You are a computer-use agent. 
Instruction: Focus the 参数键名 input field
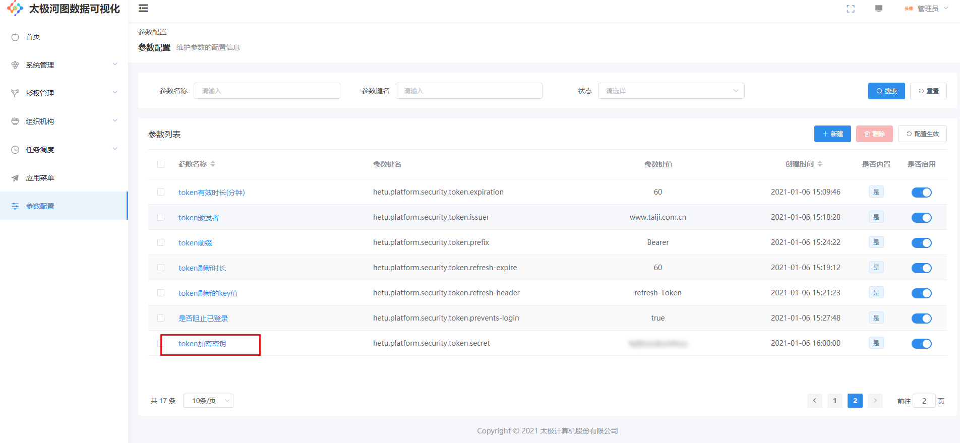click(x=469, y=91)
